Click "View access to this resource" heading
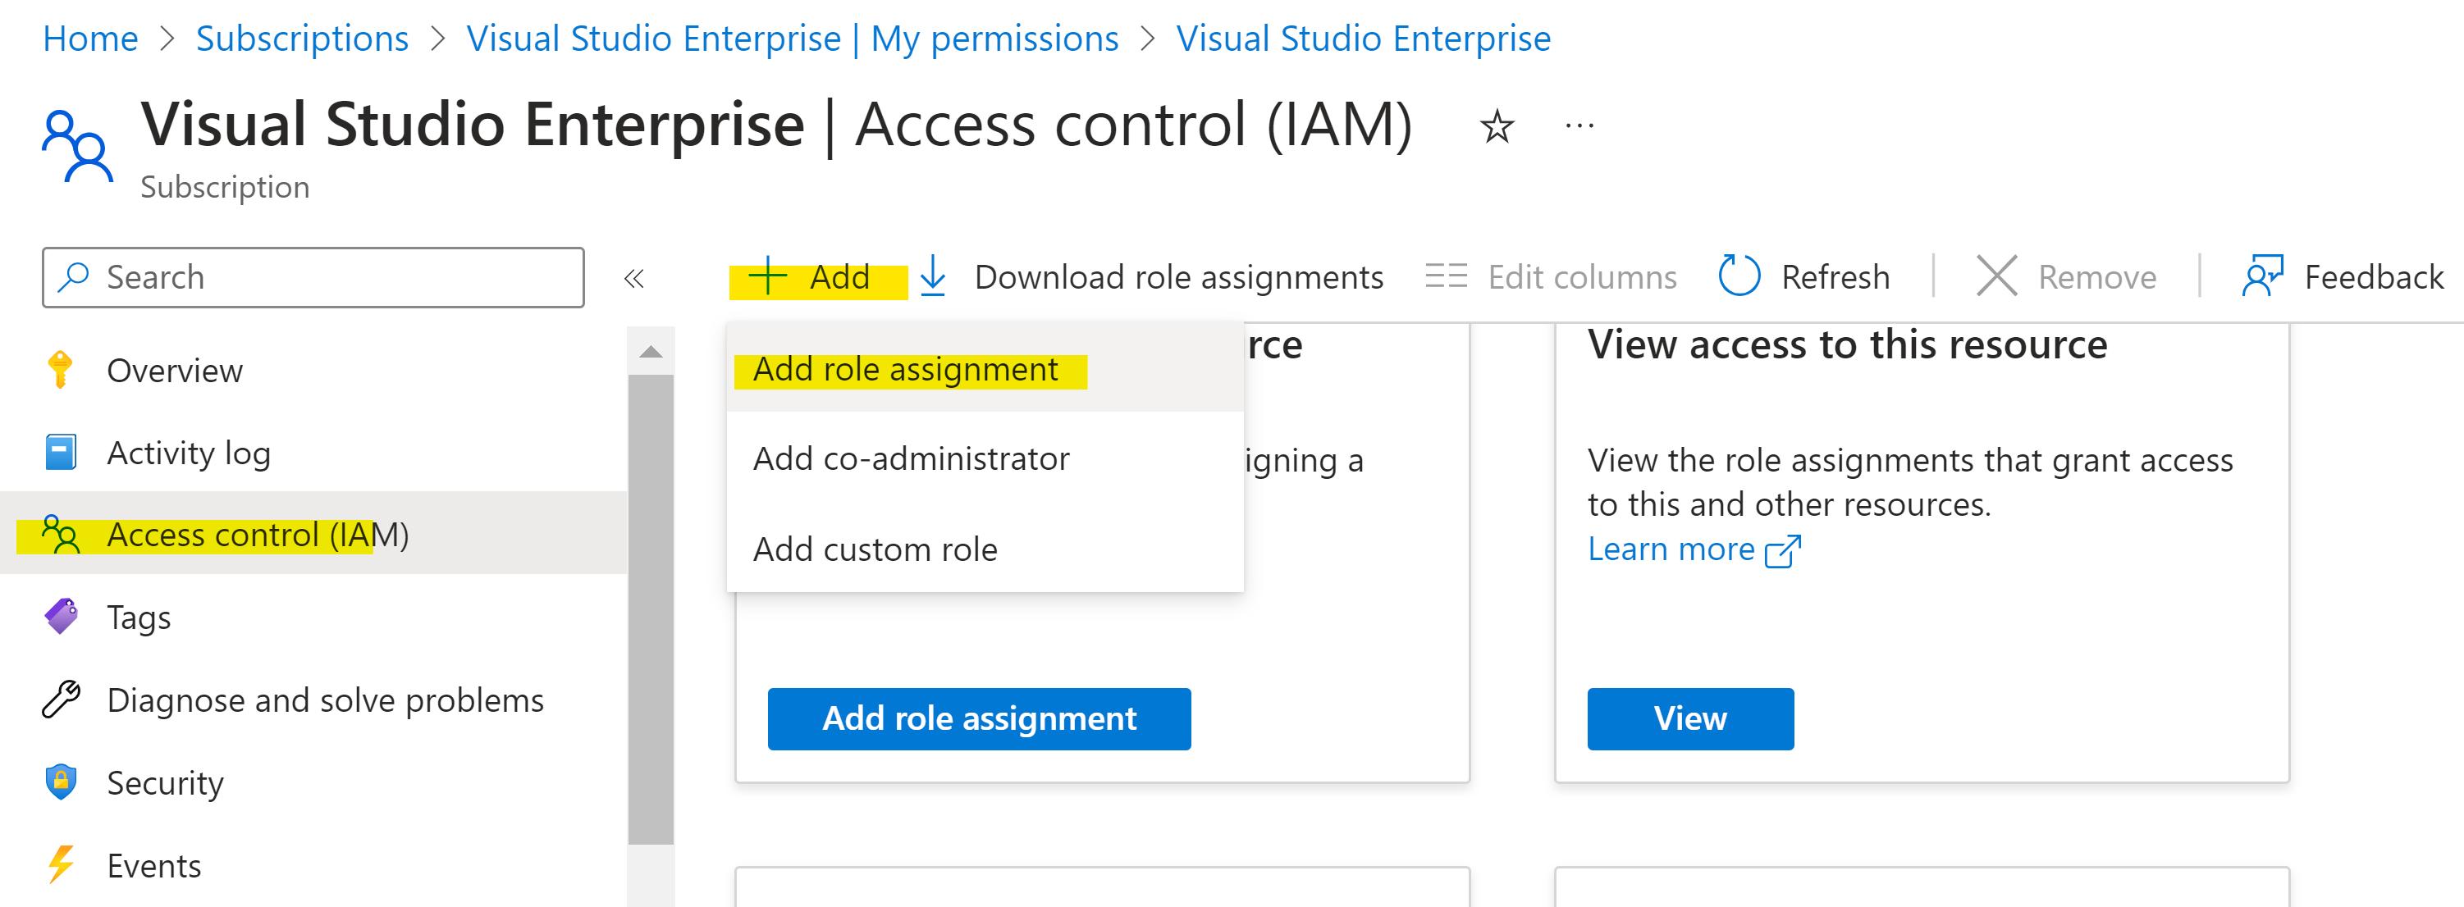 coord(1847,344)
